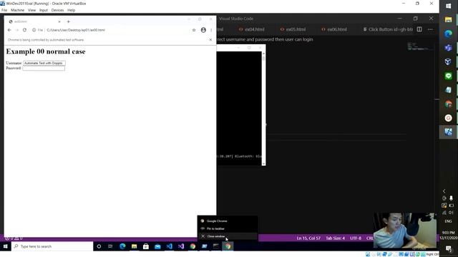The image size is (458, 257).
Task: Open Microsoft Store in guest taskbar
Action: pyautogui.click(x=146, y=246)
